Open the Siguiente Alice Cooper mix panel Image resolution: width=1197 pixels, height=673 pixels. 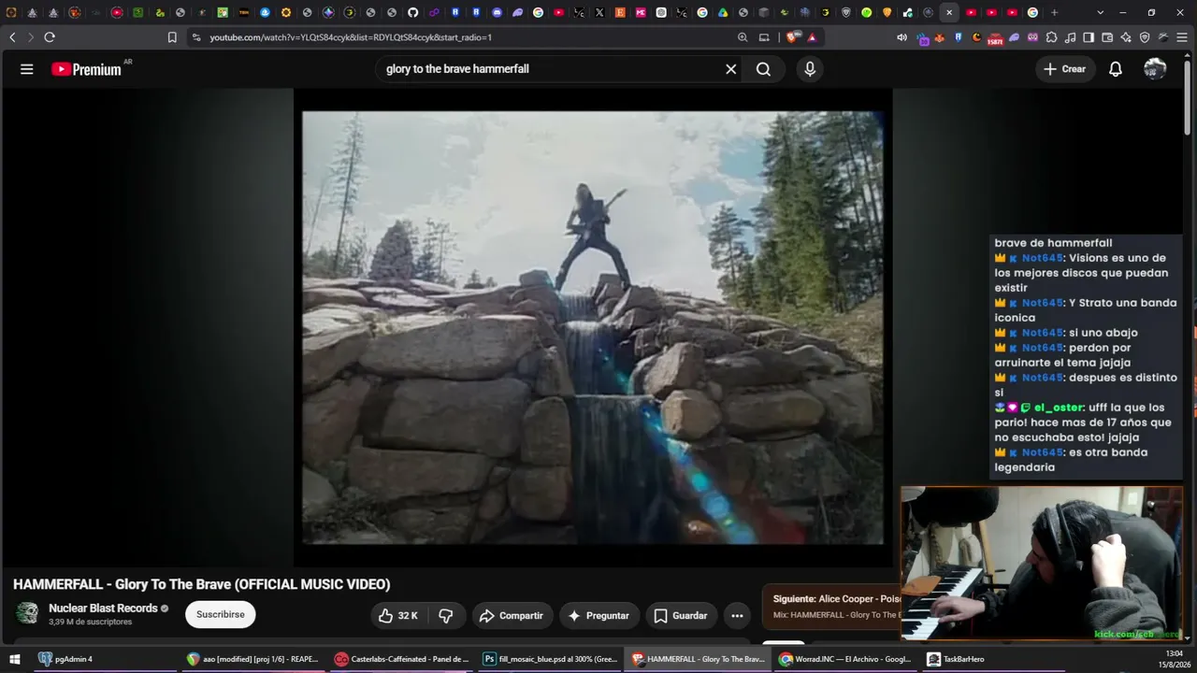[832, 607]
